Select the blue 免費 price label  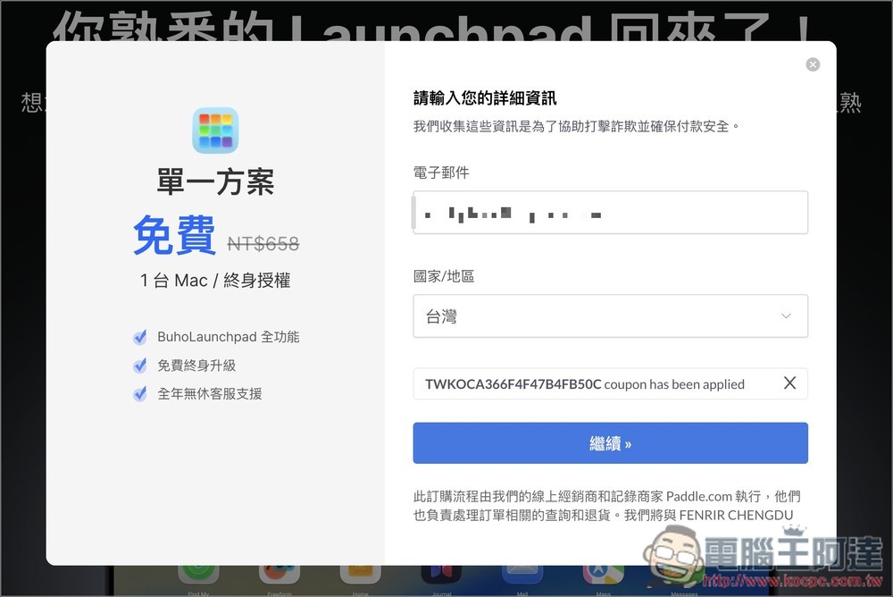(175, 236)
